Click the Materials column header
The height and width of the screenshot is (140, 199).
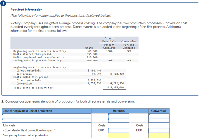click(x=119, y=111)
